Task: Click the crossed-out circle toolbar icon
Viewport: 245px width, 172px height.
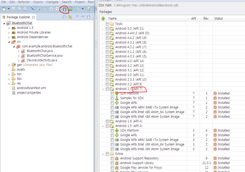Action: [x=32, y=9]
